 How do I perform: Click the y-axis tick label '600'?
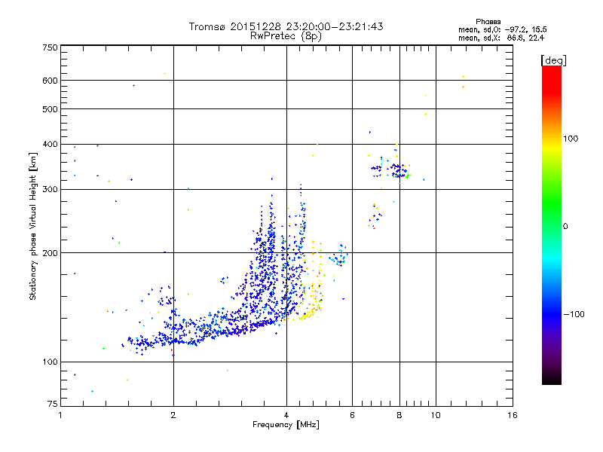click(x=50, y=81)
